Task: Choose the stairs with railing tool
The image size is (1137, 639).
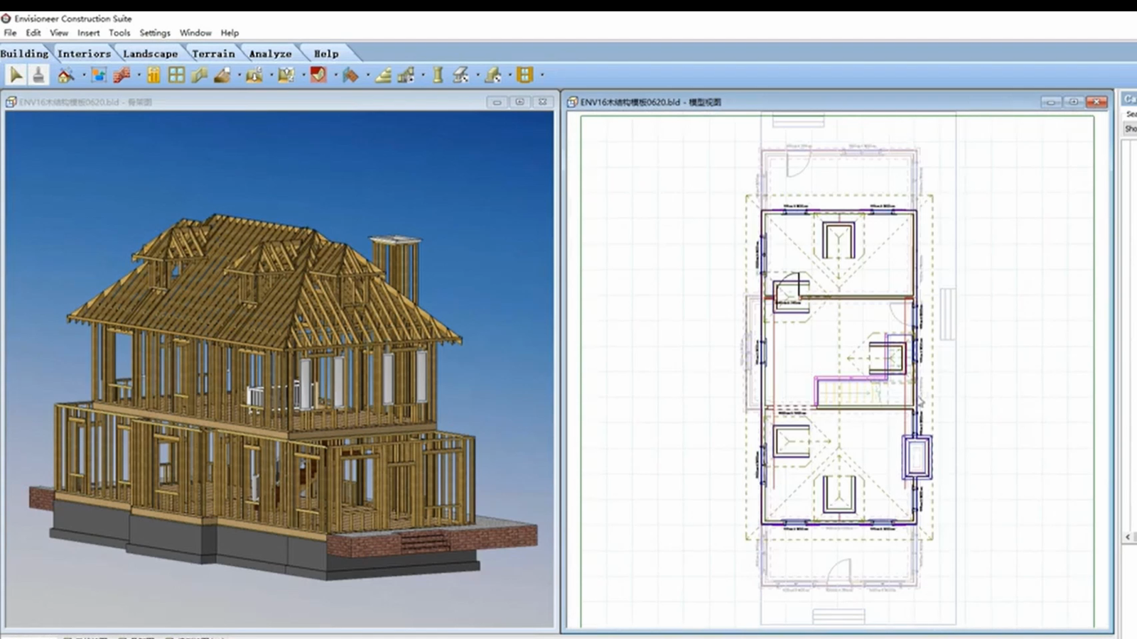Action: pos(406,75)
